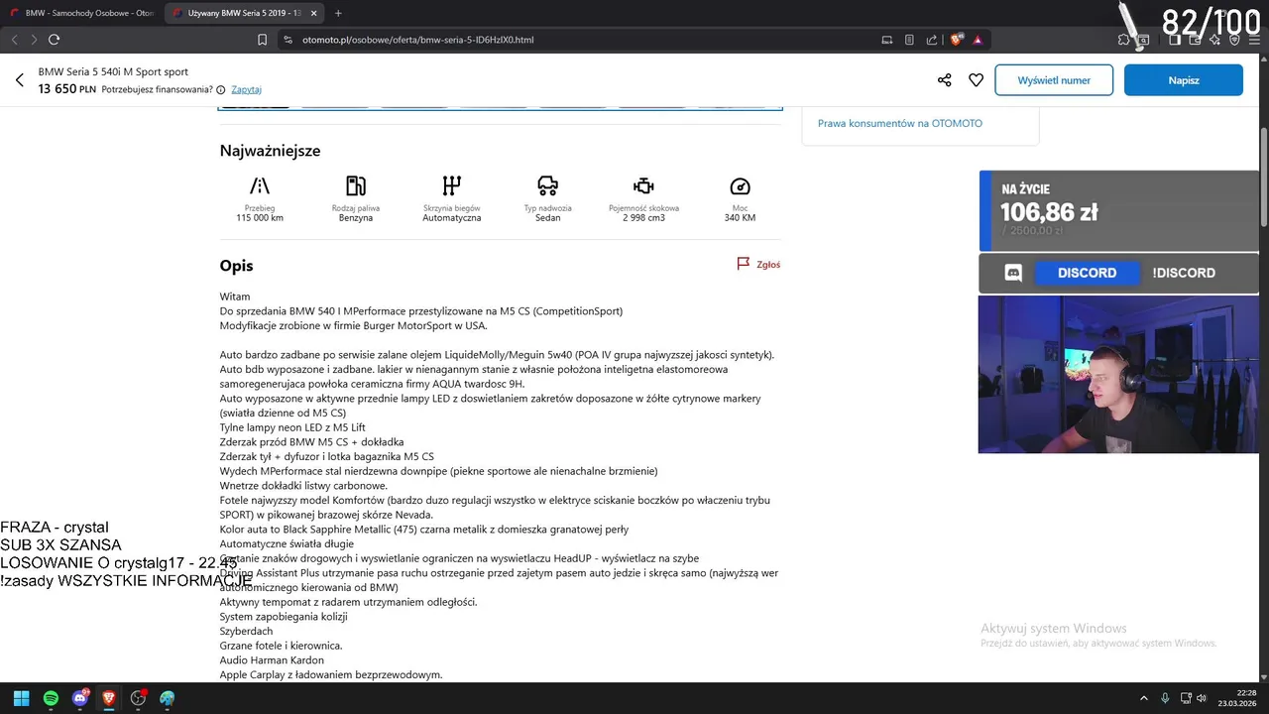Image resolution: width=1269 pixels, height=714 pixels.
Task: Open the Leo AI sparkle icon
Action: [x=1214, y=40]
